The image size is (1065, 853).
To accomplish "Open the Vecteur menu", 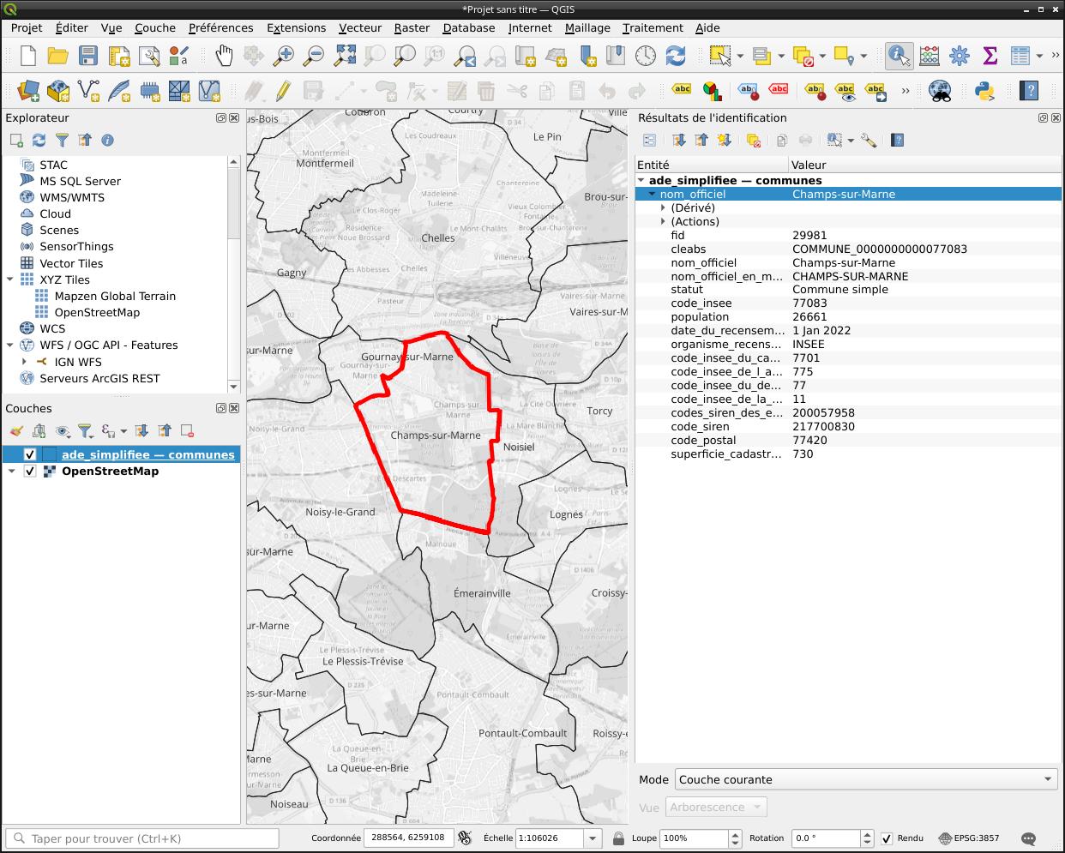I will pyautogui.click(x=359, y=27).
